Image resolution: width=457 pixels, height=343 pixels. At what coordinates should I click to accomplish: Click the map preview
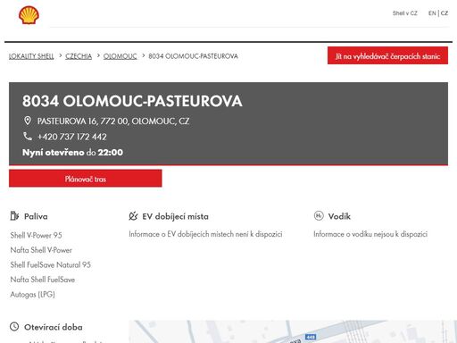[x=293, y=331]
